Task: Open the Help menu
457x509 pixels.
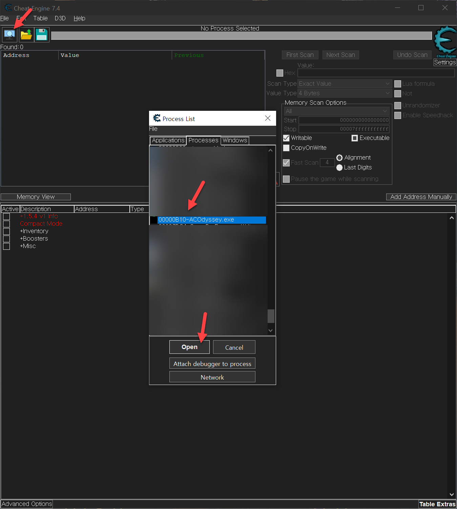Action: click(79, 18)
